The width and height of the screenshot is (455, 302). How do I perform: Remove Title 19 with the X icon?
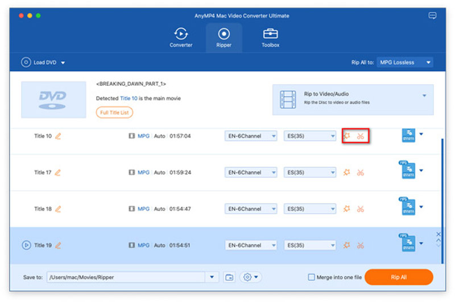click(x=438, y=234)
